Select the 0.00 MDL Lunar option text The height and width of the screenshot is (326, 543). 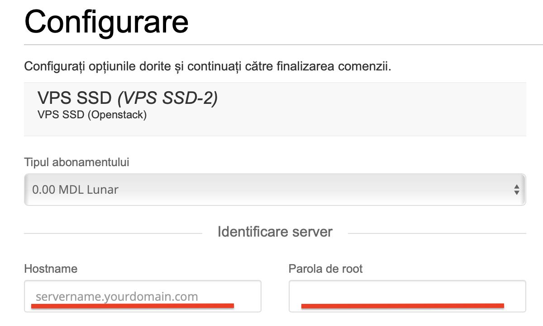(x=75, y=189)
